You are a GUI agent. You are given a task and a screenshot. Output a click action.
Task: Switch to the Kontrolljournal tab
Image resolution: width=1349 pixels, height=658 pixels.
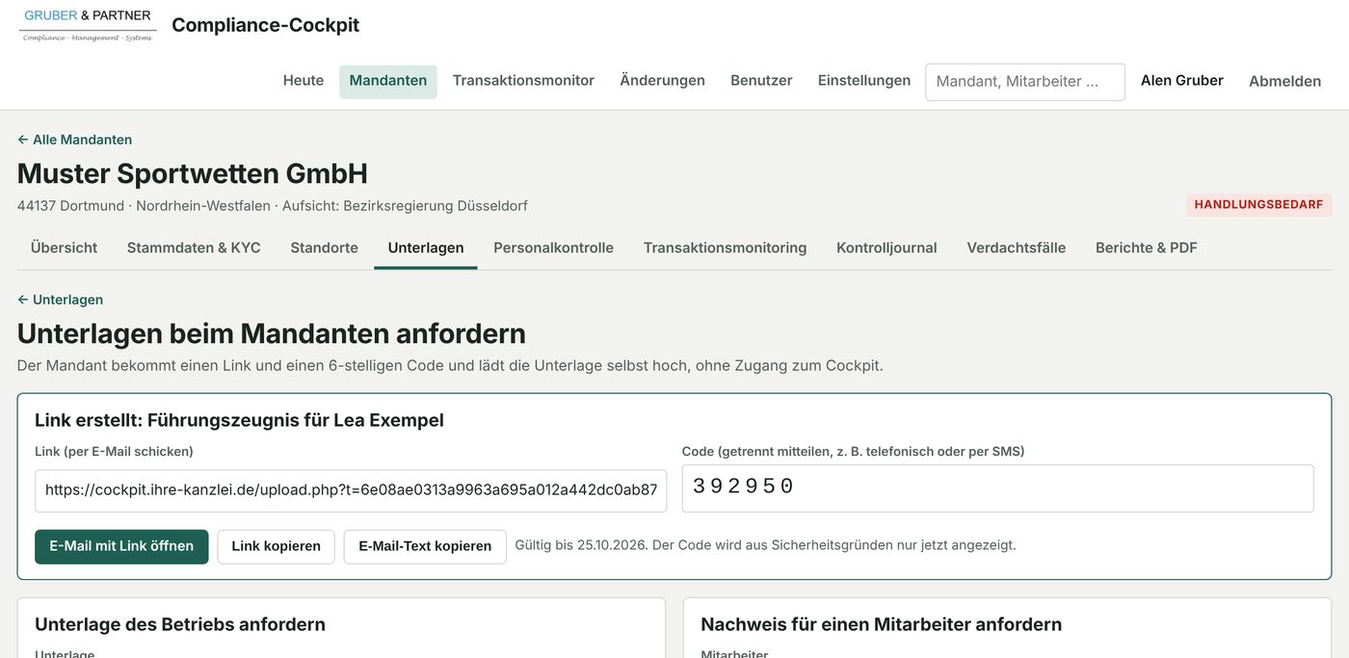pos(886,248)
